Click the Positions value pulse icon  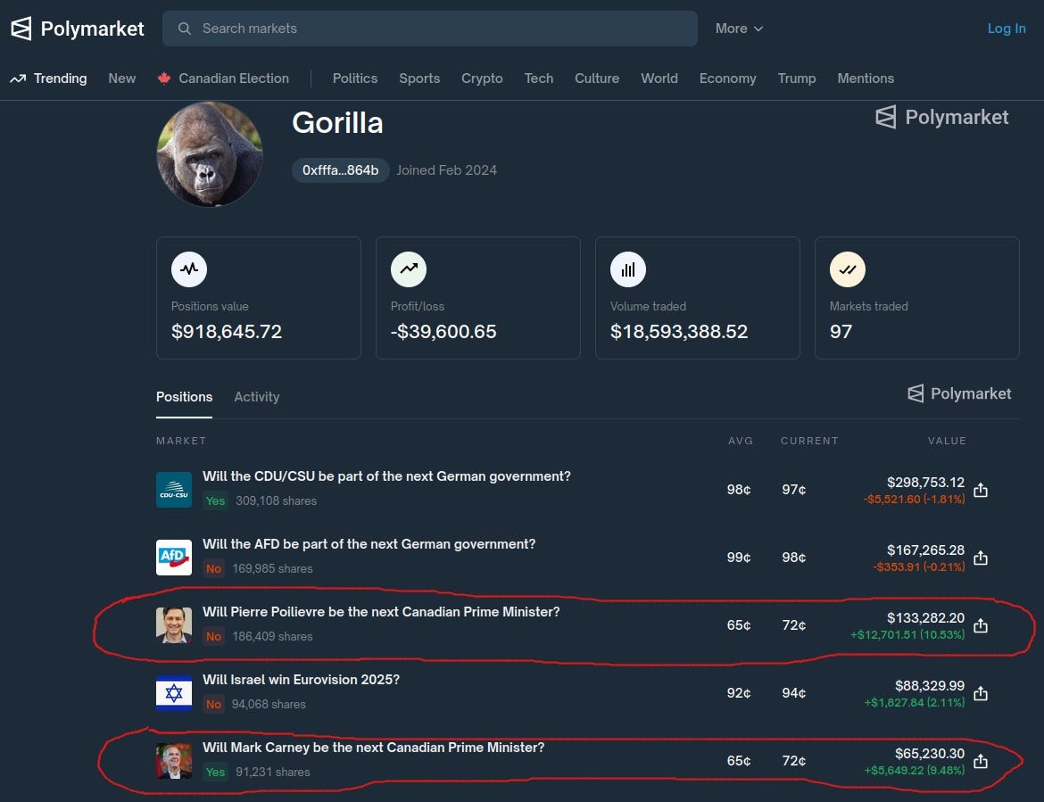(189, 269)
